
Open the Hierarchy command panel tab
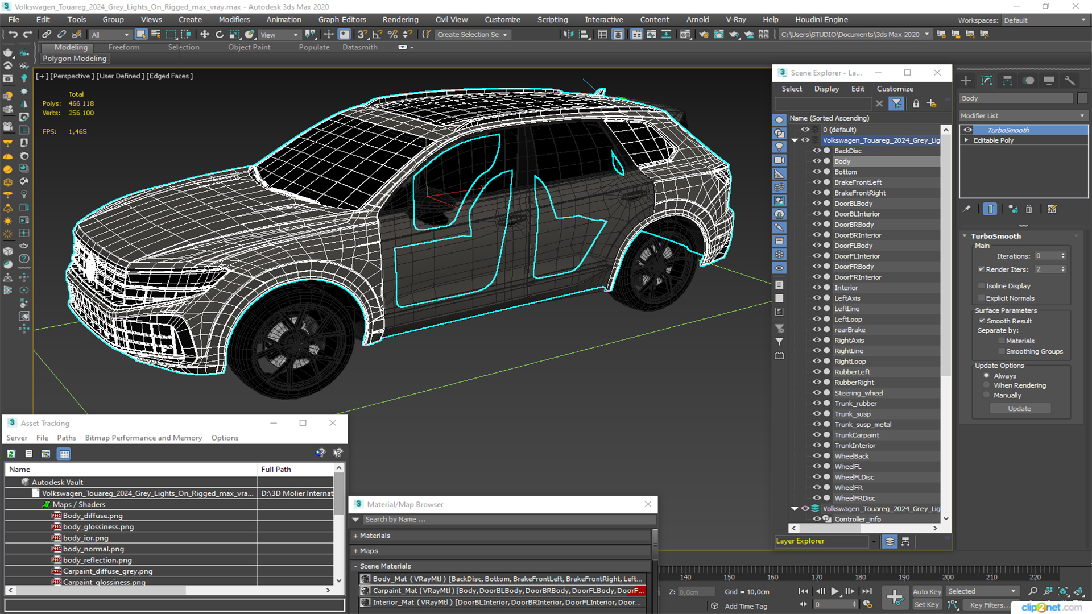(x=1007, y=81)
